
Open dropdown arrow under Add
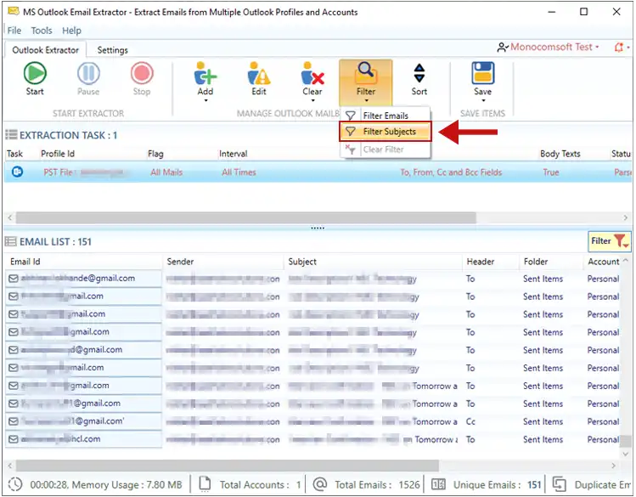(x=205, y=100)
